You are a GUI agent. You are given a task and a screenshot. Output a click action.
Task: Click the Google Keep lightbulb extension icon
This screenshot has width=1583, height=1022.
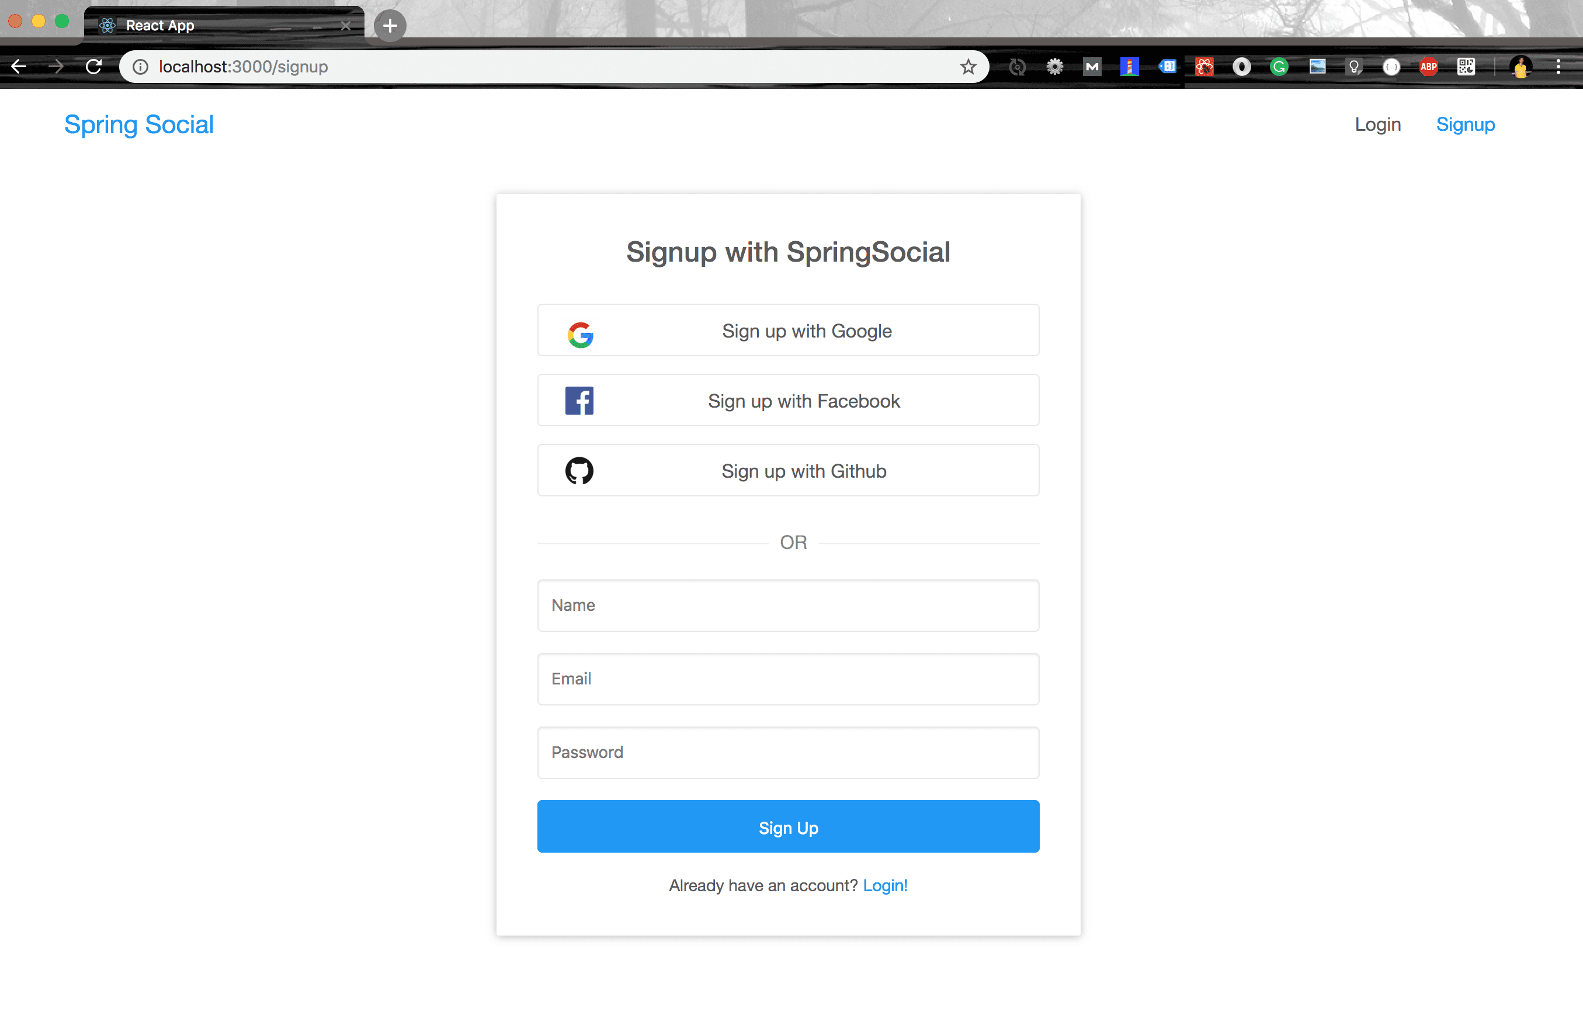pyautogui.click(x=1354, y=67)
